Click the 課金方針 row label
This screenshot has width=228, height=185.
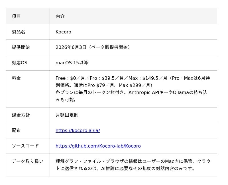coord(21,115)
